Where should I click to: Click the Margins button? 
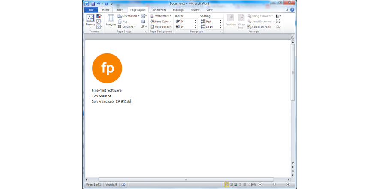click(111, 21)
